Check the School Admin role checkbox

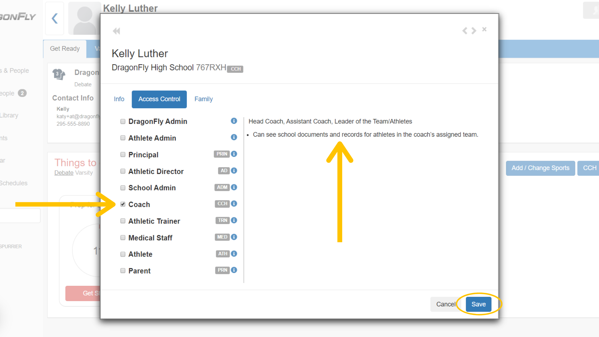pos(123,188)
